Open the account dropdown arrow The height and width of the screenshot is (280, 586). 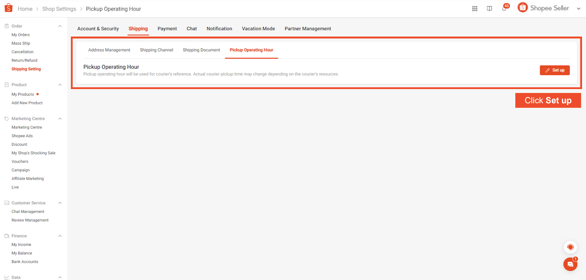[x=579, y=9]
